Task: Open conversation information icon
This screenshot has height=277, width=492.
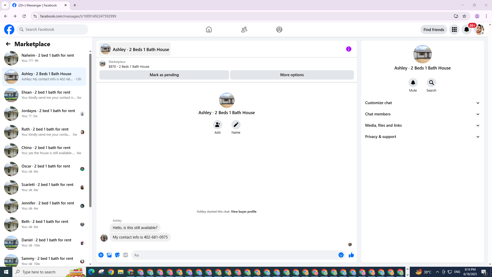Action: pyautogui.click(x=349, y=49)
